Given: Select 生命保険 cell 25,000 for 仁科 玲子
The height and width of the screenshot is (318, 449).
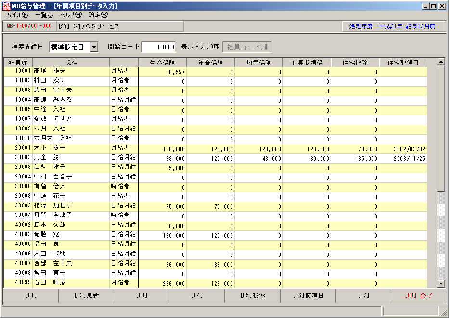Looking at the screenshot, I should 162,168.
